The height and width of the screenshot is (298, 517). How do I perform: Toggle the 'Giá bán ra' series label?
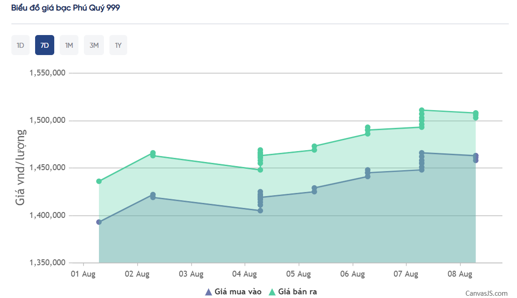tap(297, 292)
